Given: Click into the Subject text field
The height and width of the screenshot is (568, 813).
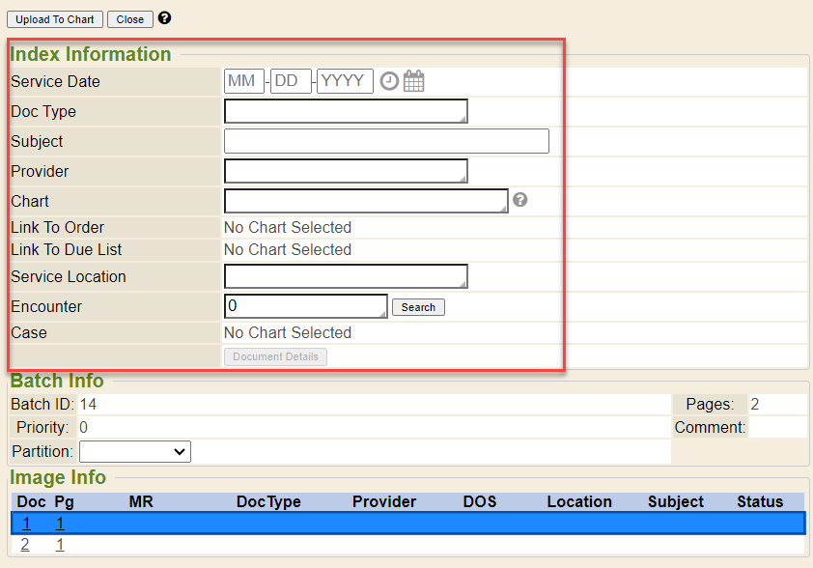Looking at the screenshot, I should point(386,141).
